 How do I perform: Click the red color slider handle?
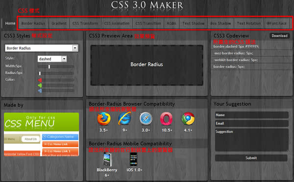(x=40, y=80)
